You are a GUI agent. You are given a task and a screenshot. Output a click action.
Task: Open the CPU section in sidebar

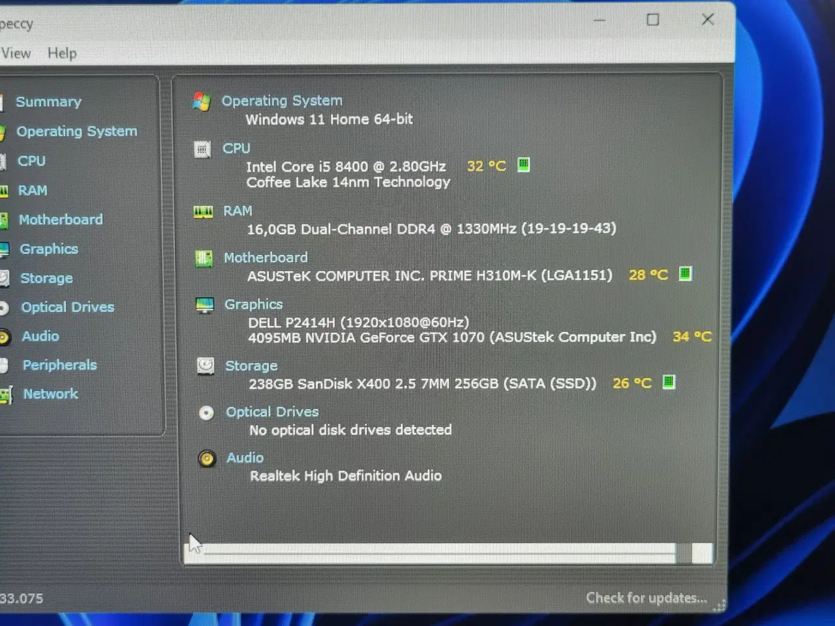pos(31,160)
